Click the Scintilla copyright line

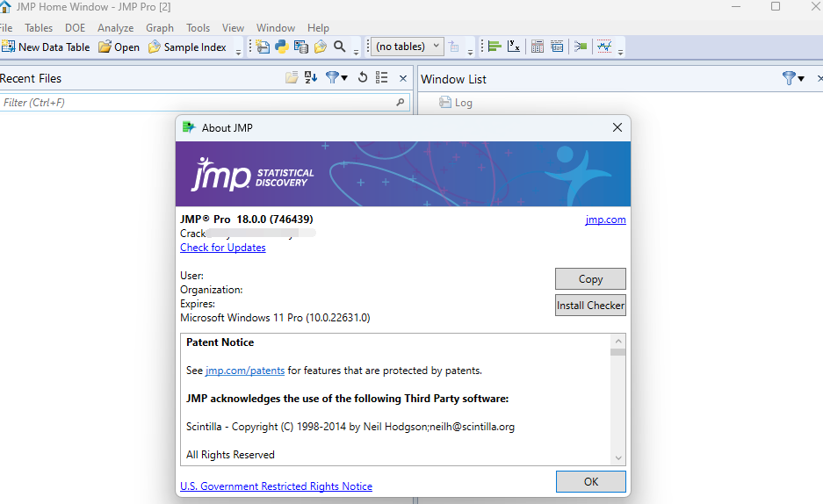click(x=350, y=427)
